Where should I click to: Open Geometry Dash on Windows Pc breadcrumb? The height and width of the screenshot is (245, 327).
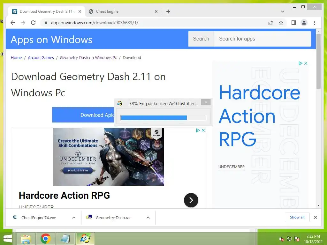tap(88, 57)
